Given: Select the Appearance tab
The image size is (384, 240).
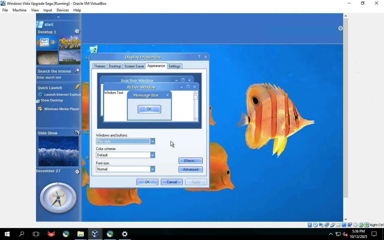Looking at the screenshot, I should [x=156, y=66].
